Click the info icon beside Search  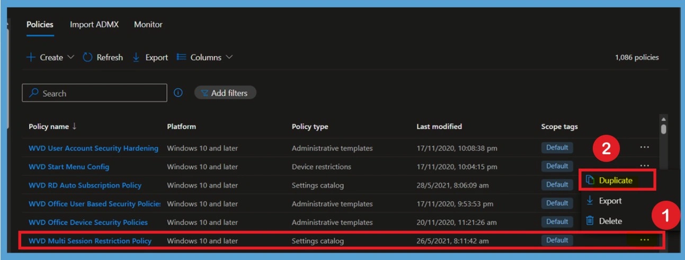pos(179,93)
